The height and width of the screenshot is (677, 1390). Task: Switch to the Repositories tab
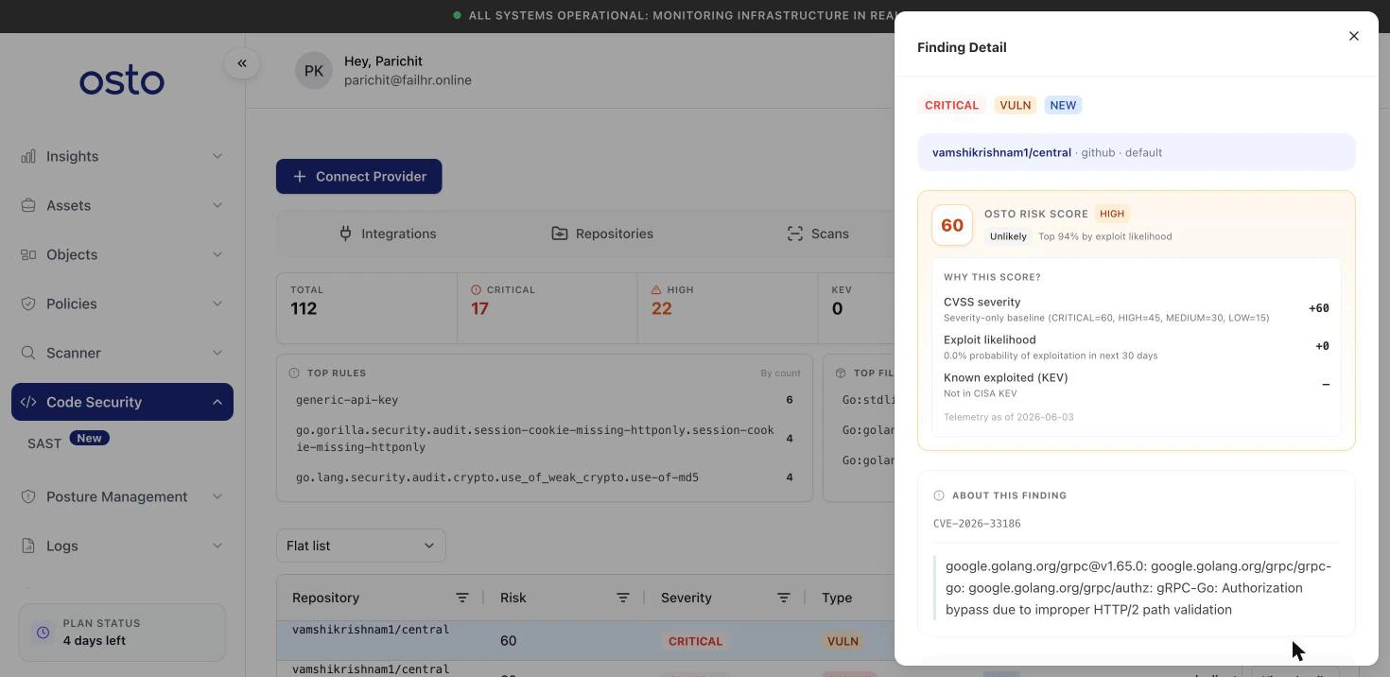tap(602, 234)
